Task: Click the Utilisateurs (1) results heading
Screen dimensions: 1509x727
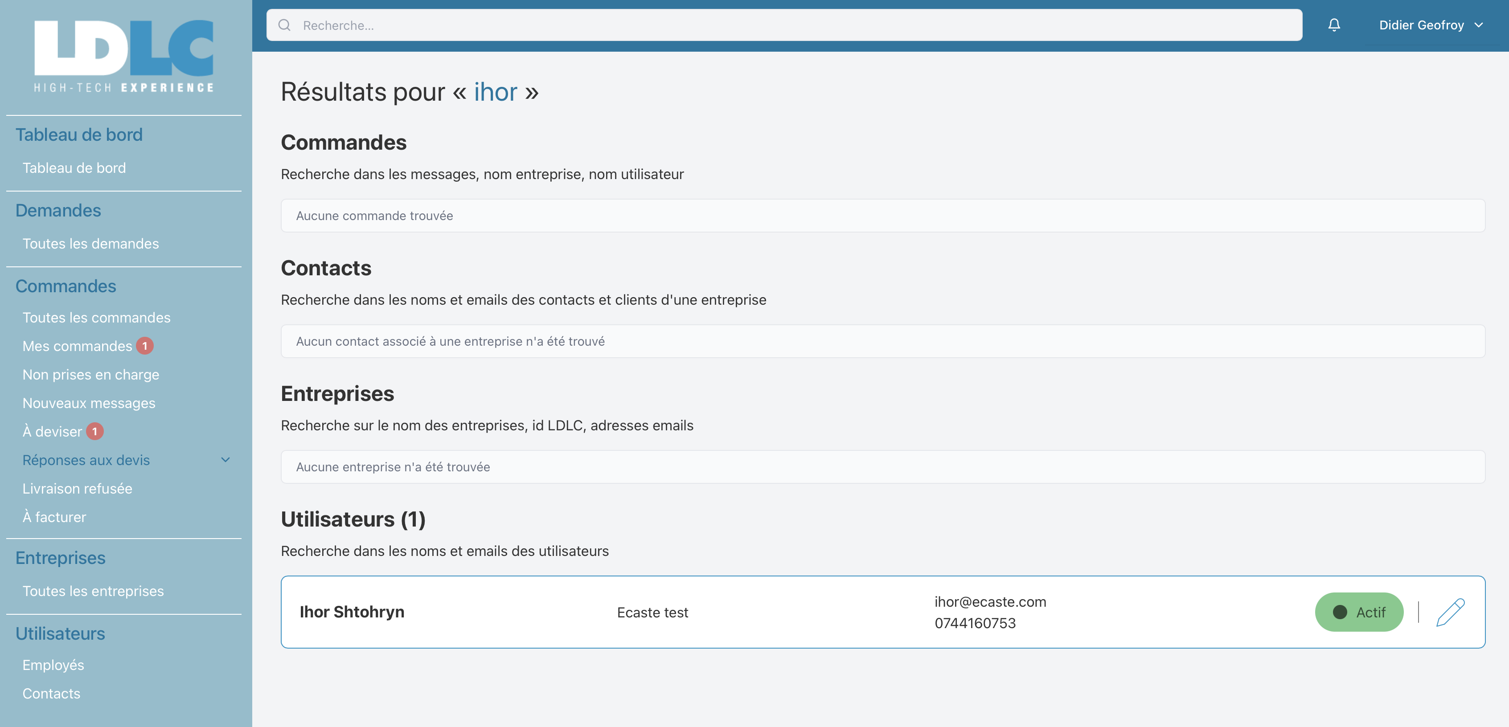Action: click(x=353, y=519)
